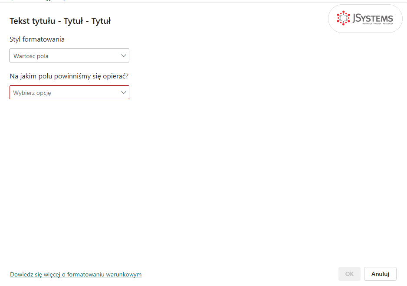Click the Styl formatowania label
The height and width of the screenshot is (286, 407).
point(37,39)
